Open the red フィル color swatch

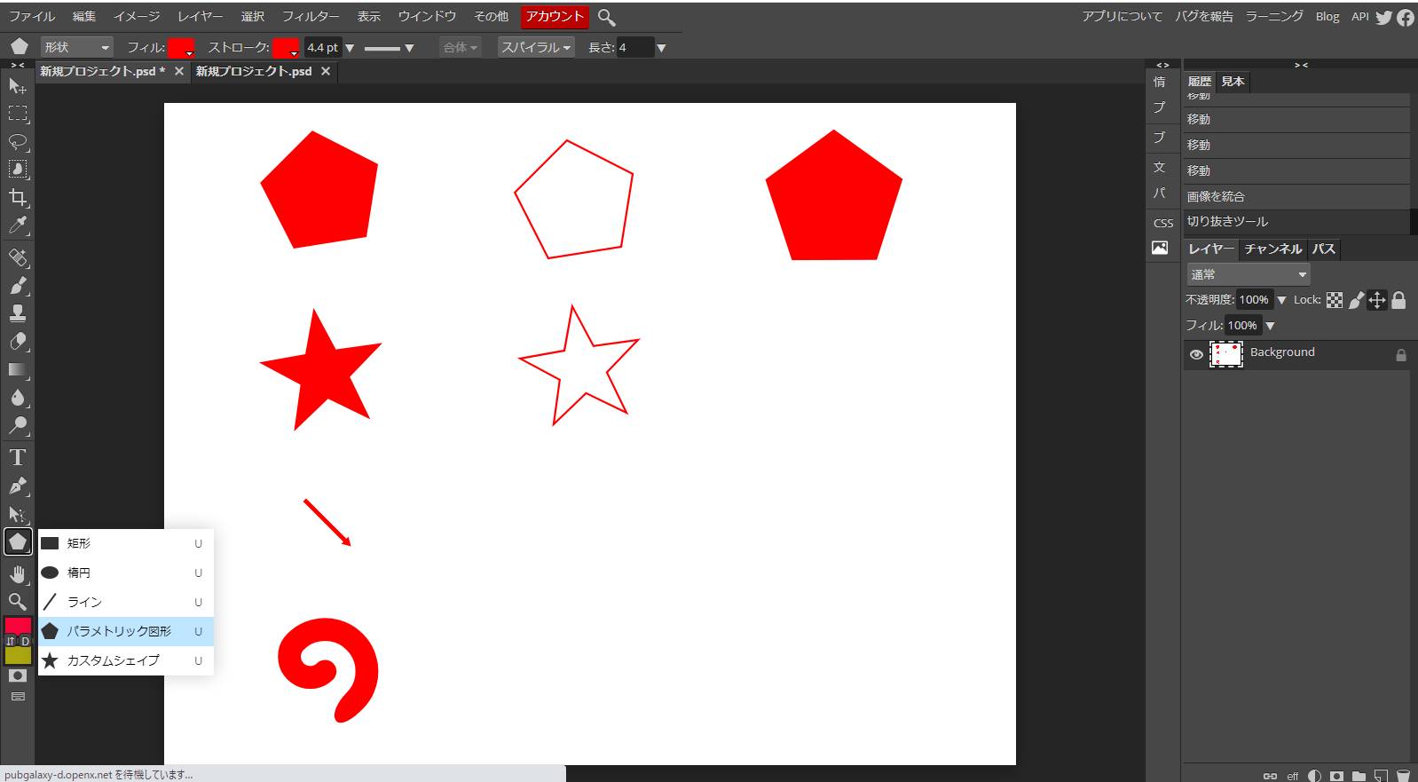point(180,47)
